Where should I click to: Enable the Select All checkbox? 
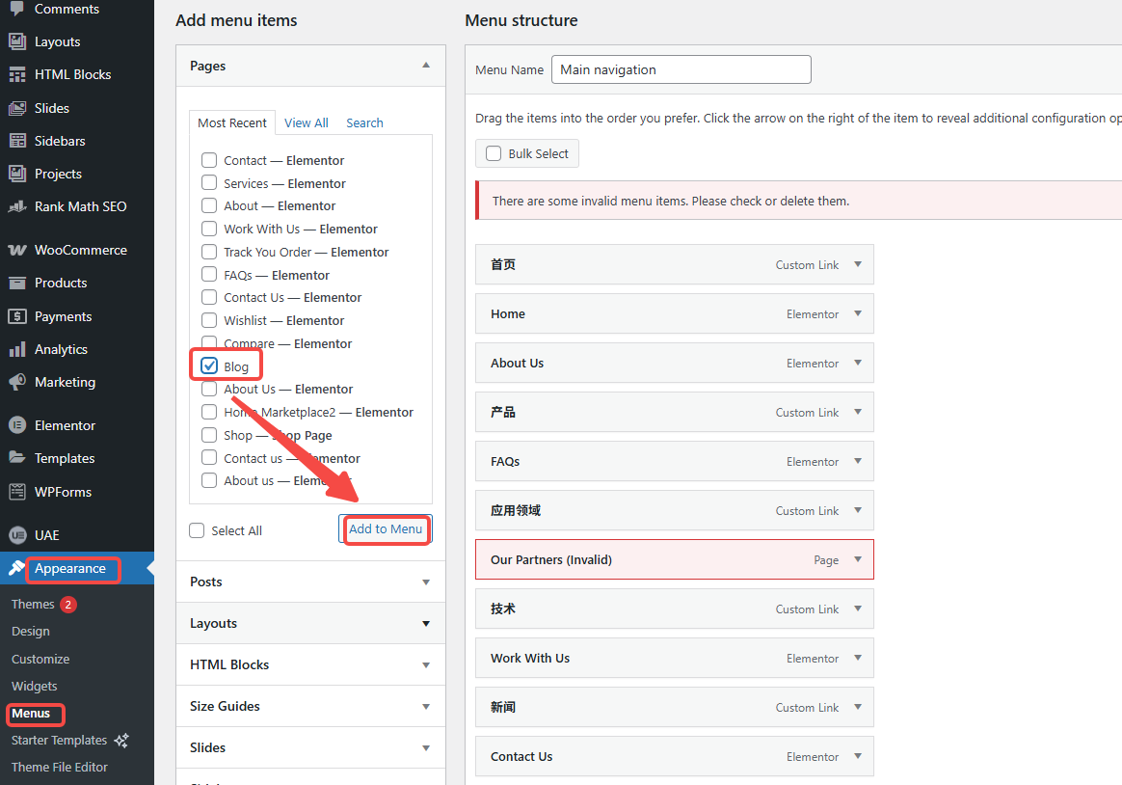197,529
